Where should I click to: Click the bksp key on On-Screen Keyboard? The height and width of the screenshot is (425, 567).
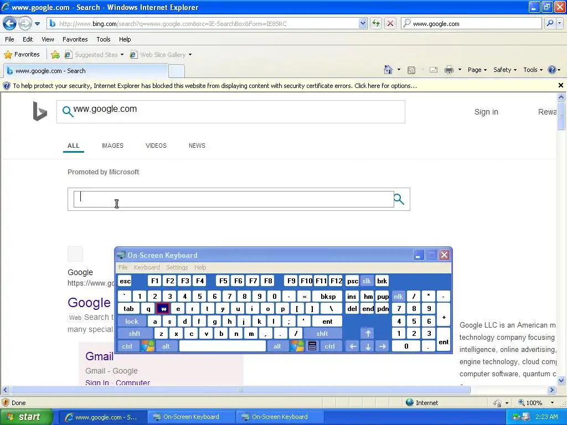tap(328, 297)
